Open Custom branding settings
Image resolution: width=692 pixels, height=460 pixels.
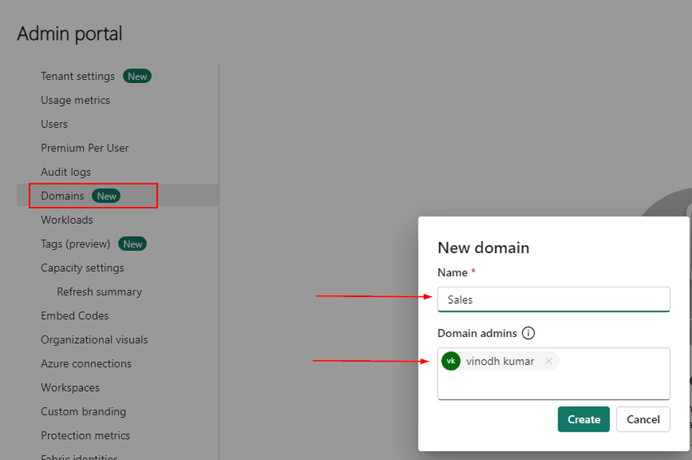pyautogui.click(x=83, y=411)
